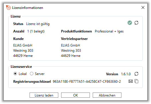The width and height of the screenshot is (151, 104).
Task: Click the Lizenz laden button
Action: click(44, 95)
